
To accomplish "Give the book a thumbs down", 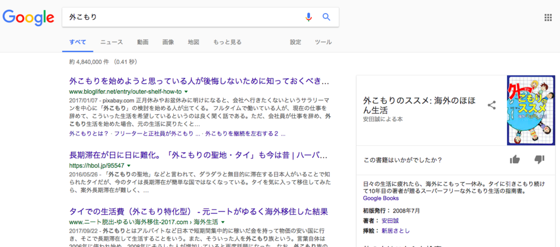I will [x=539, y=160].
